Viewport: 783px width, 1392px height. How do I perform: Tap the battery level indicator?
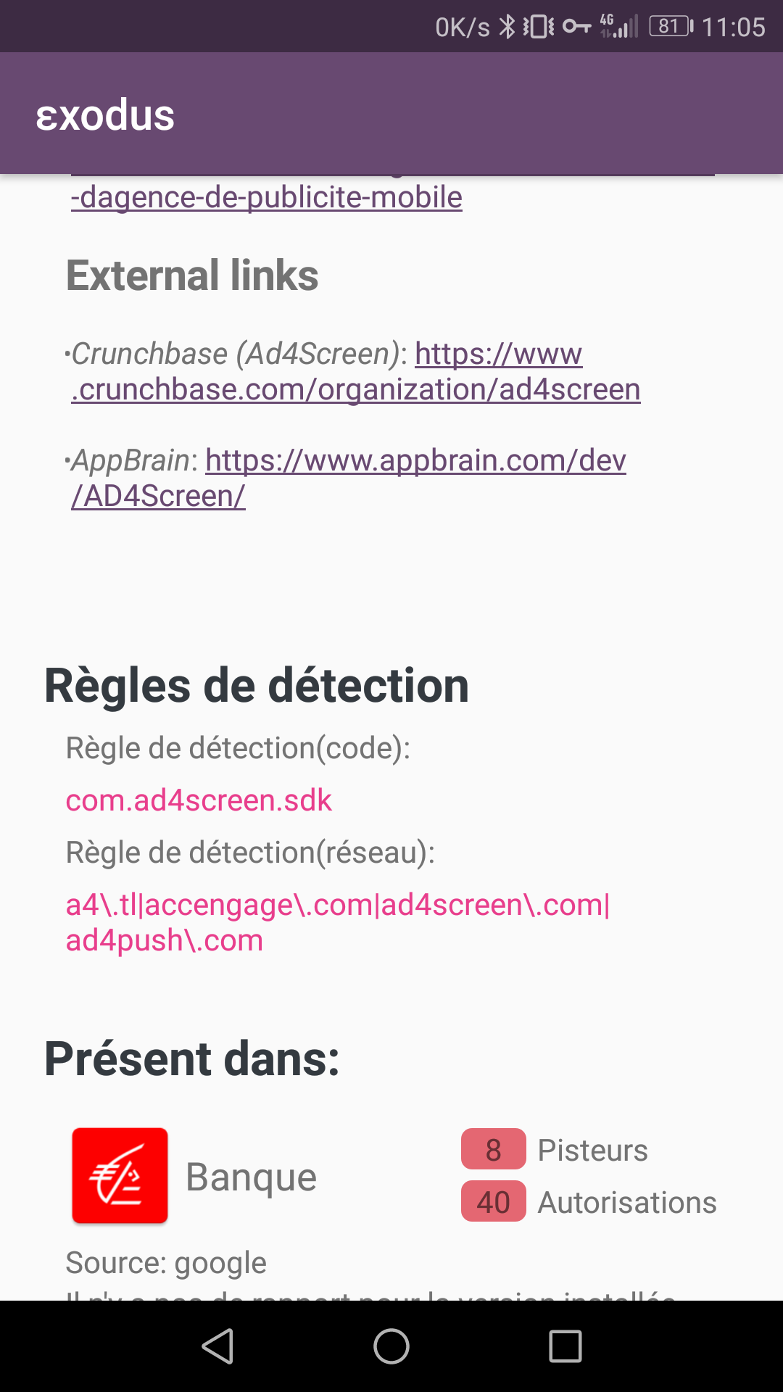tap(671, 27)
